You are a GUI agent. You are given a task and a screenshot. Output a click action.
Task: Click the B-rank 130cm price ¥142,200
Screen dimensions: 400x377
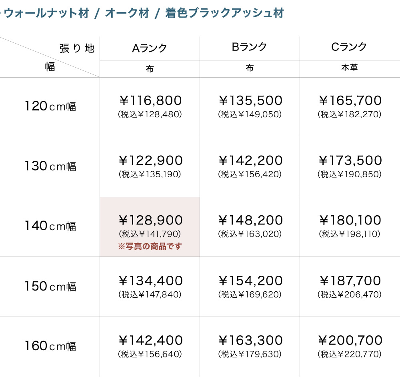(250, 160)
